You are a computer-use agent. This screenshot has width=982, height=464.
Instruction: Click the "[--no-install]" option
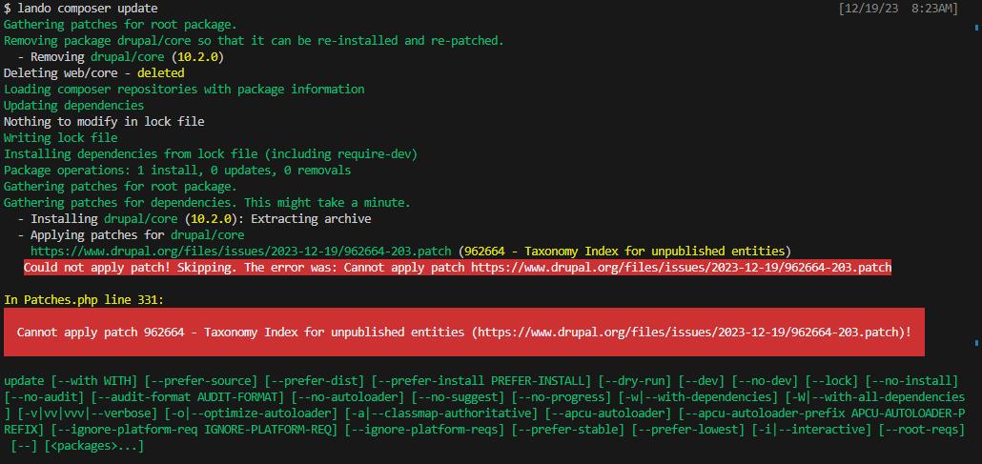[911, 381]
